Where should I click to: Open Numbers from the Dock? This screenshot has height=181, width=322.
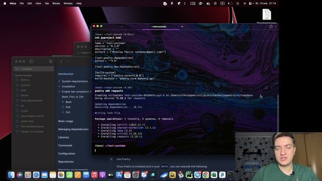click(x=69, y=175)
